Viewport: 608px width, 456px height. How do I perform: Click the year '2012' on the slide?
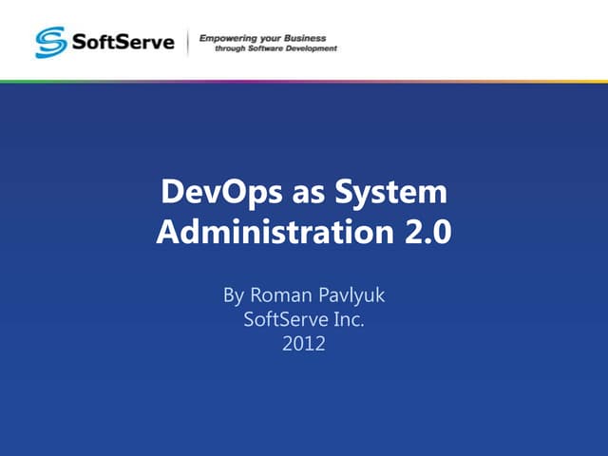point(304,344)
